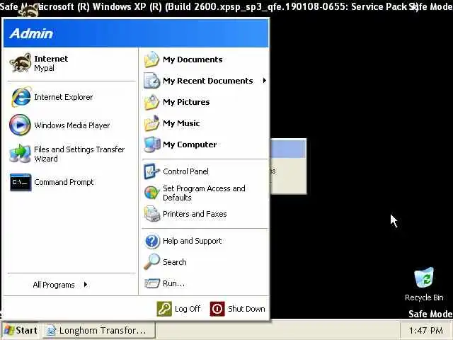Choose the Search menu entry
This screenshot has height=340, width=453.
pyautogui.click(x=205, y=262)
